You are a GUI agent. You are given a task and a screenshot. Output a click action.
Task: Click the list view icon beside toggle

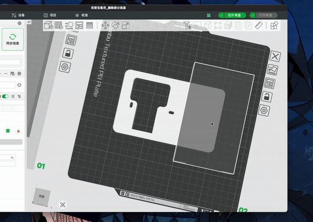tap(13, 96)
